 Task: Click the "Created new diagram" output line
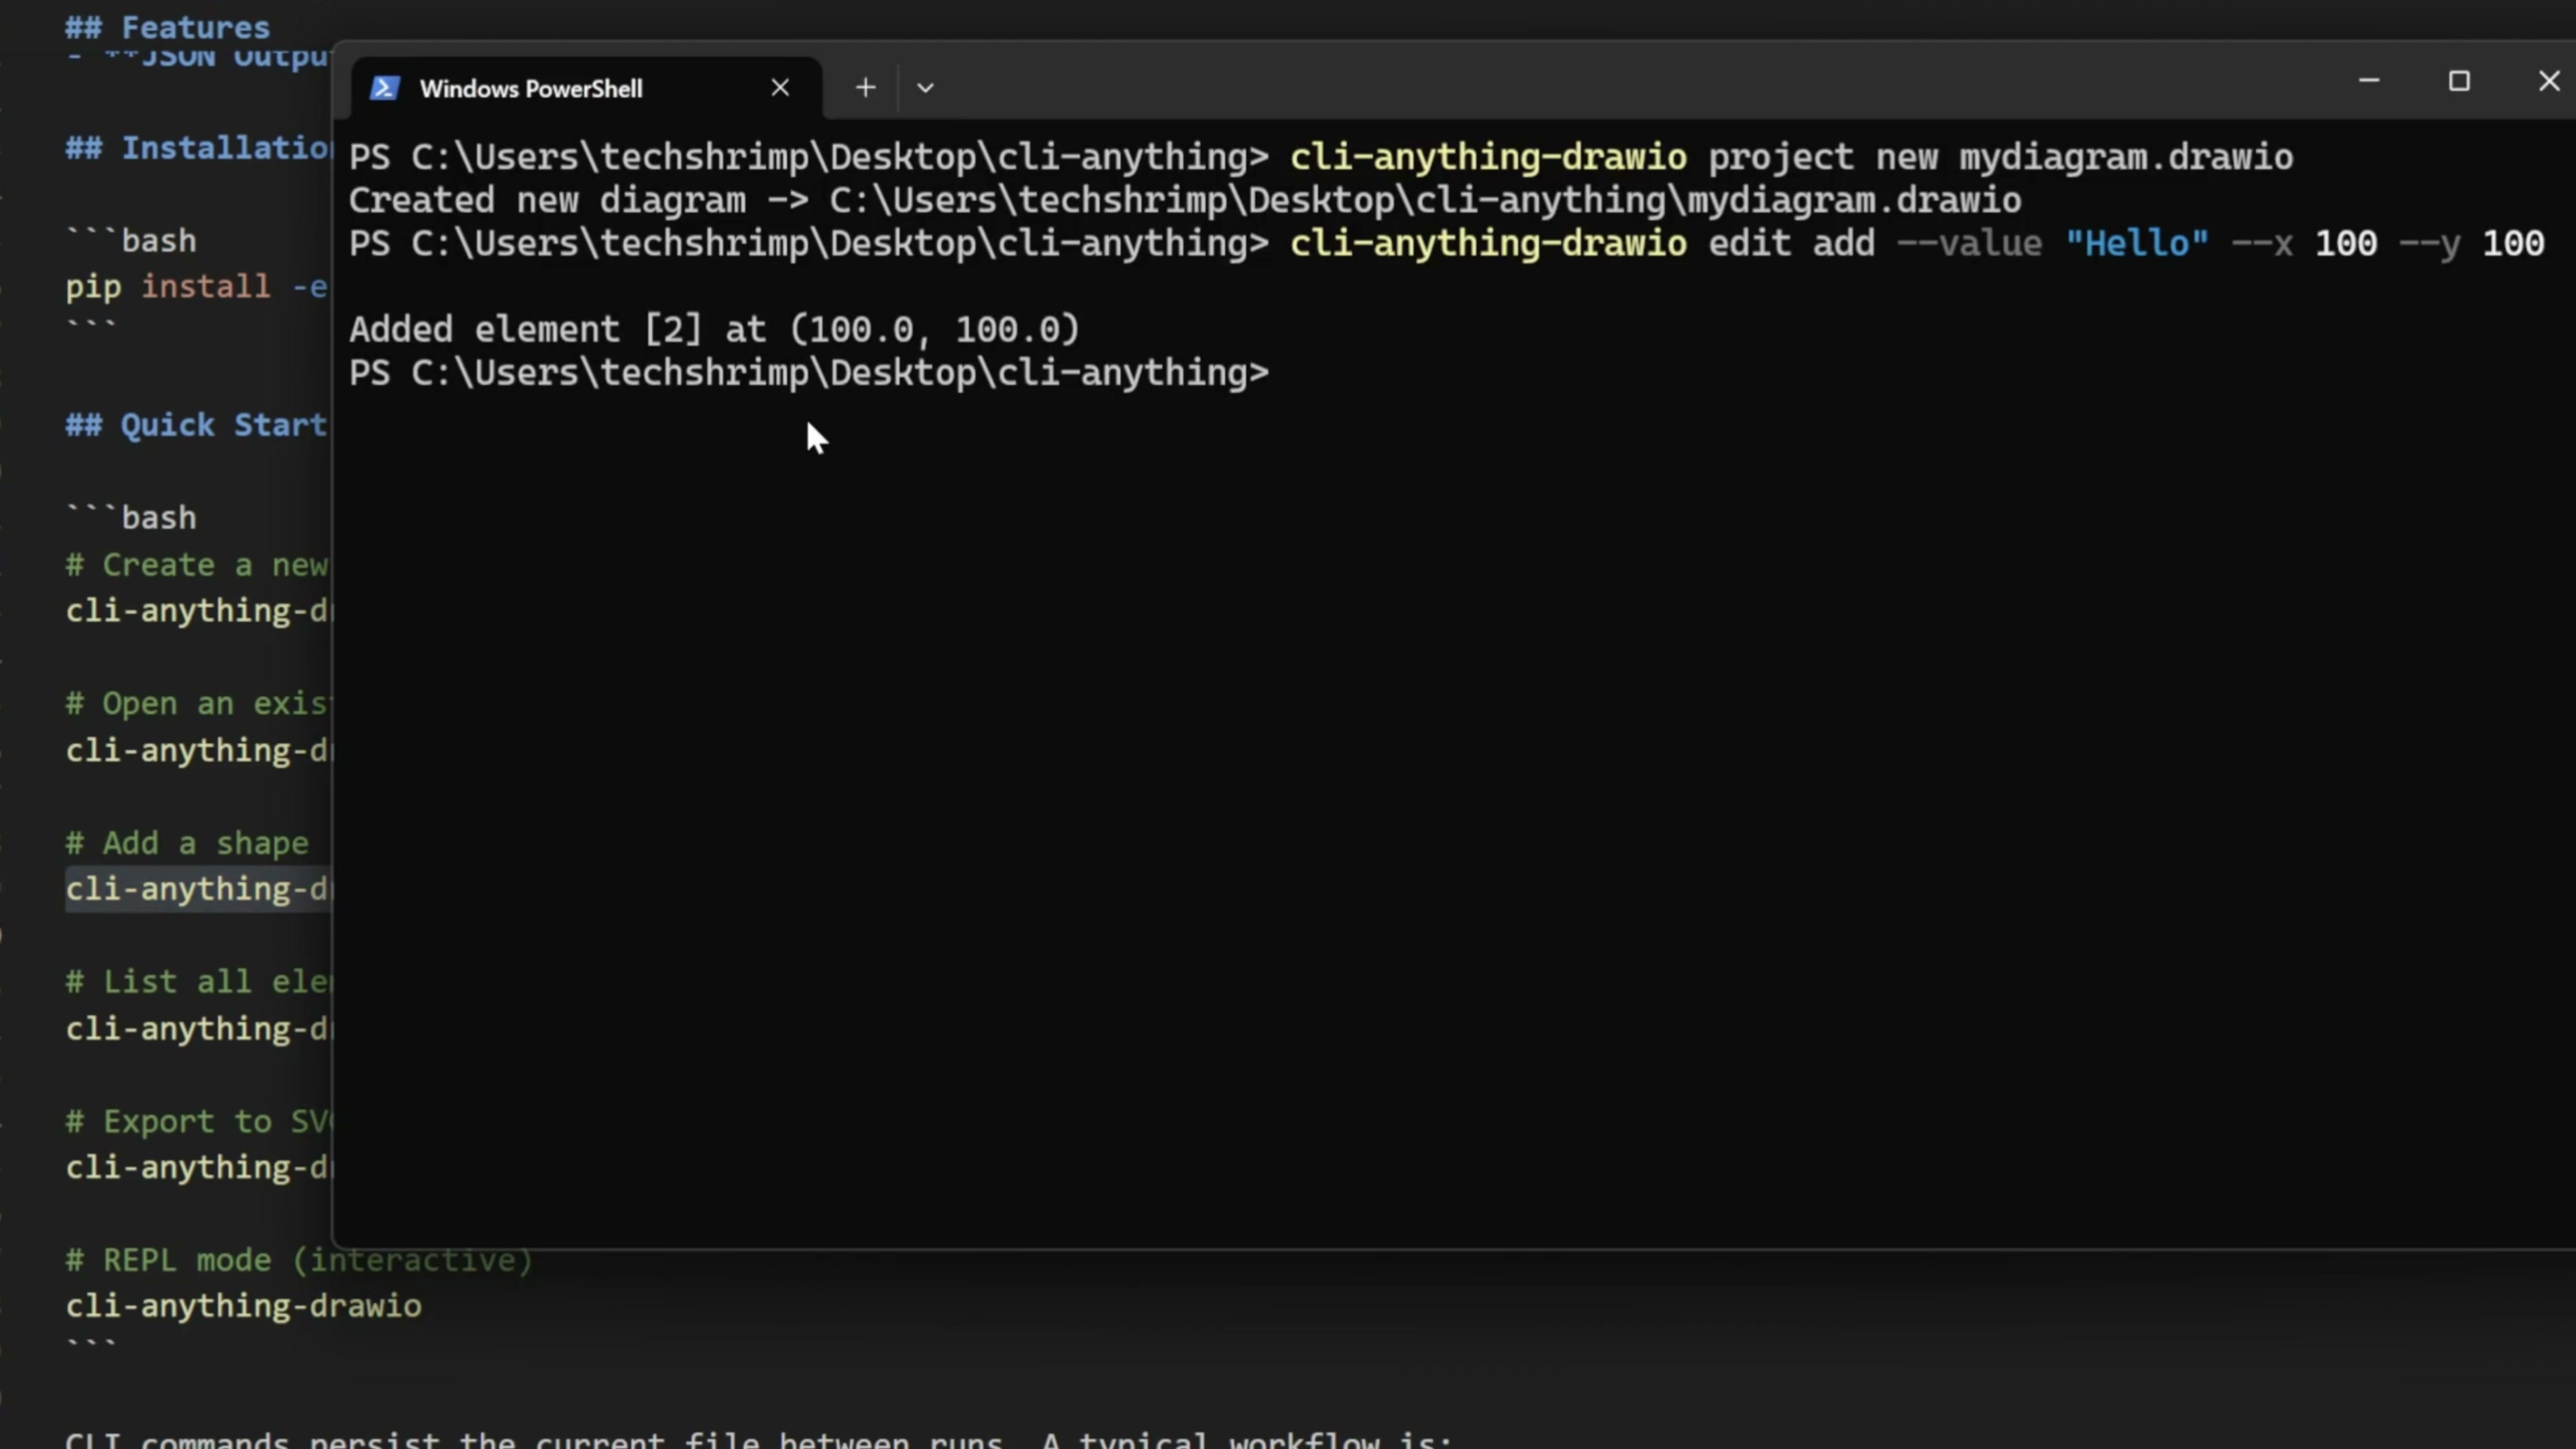1184,201
